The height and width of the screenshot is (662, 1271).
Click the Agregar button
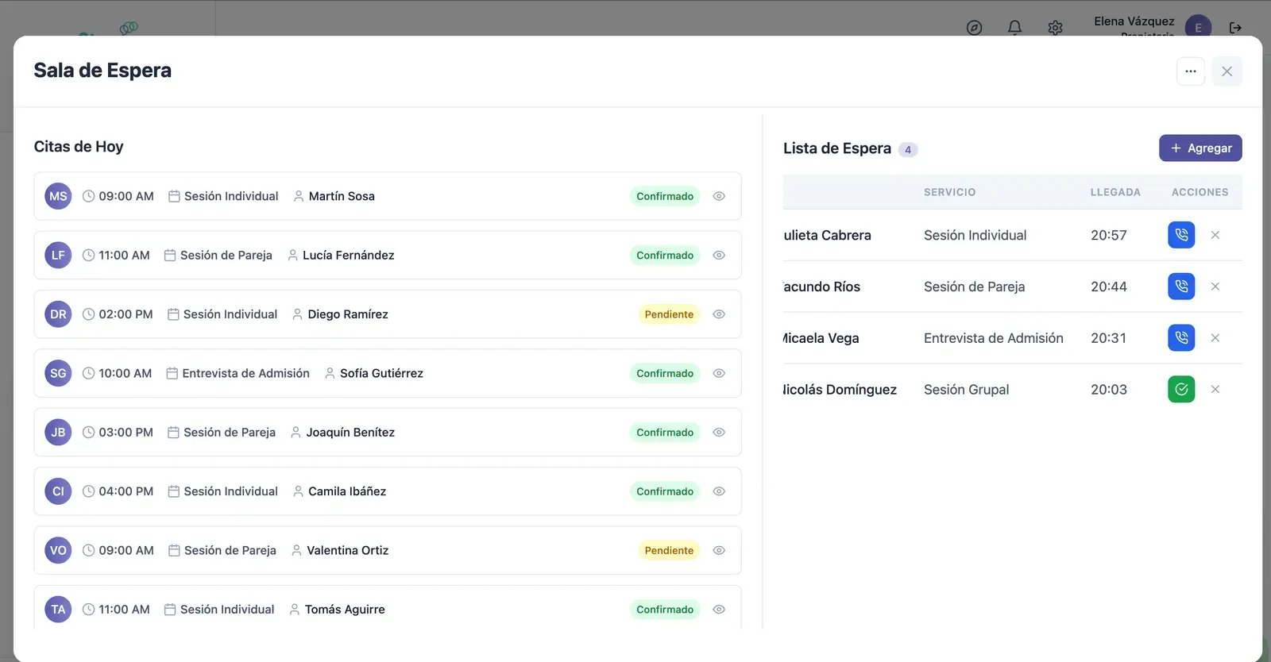coord(1200,148)
